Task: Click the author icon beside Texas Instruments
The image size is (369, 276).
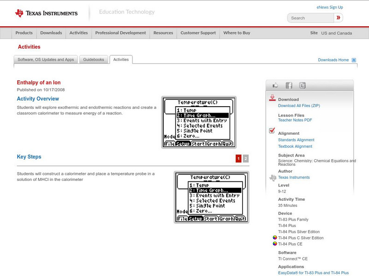Action: [x=272, y=177]
